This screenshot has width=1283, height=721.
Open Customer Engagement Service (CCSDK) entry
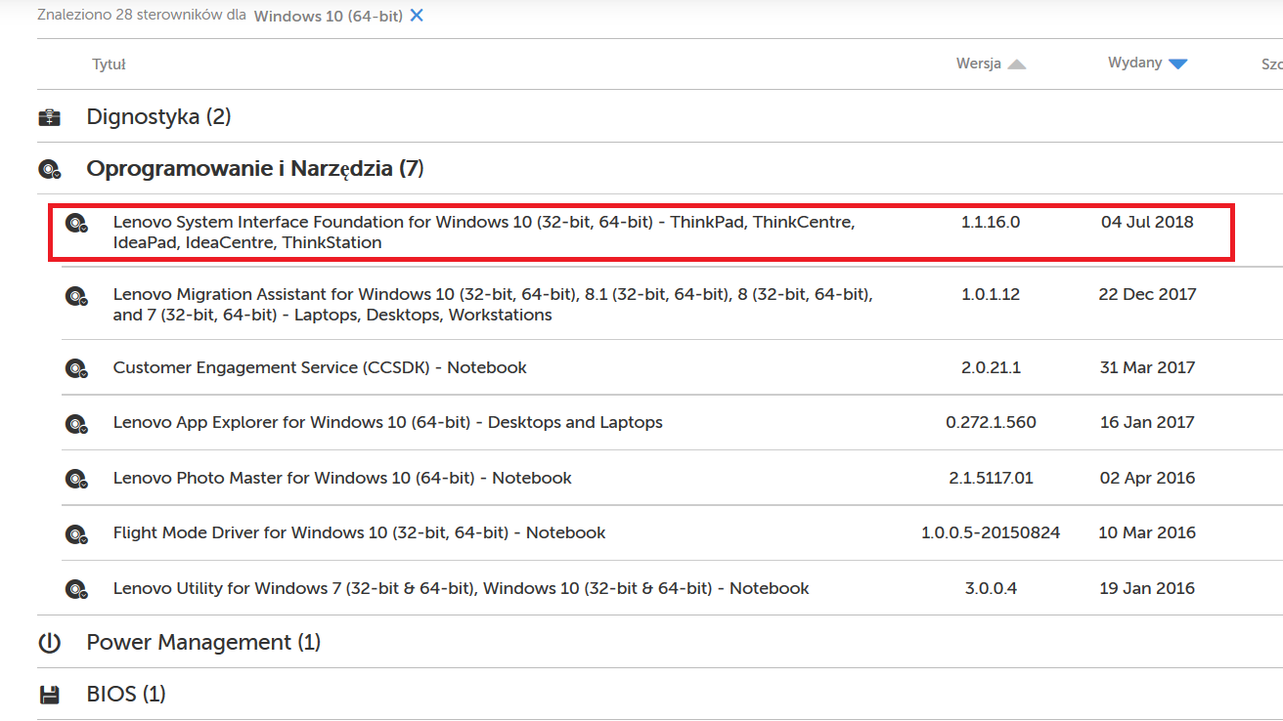[320, 367]
